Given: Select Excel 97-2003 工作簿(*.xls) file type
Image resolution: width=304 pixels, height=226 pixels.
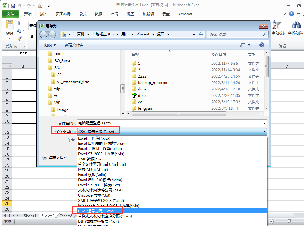Looking at the screenshot, I should [x=172, y=154].
